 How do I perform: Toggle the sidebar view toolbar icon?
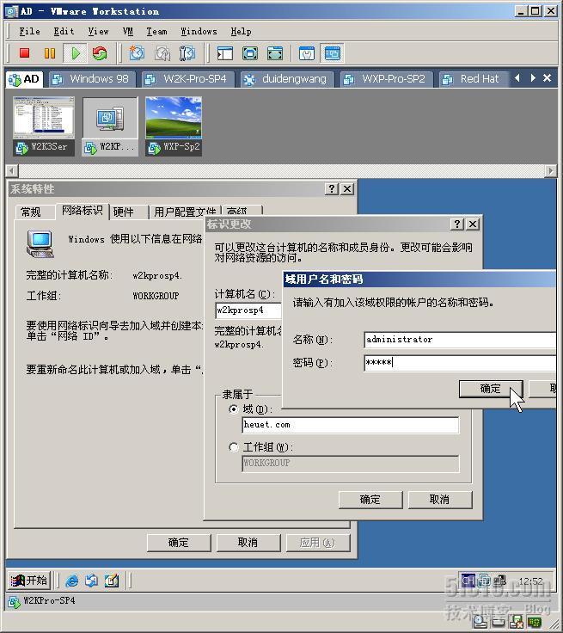(225, 53)
